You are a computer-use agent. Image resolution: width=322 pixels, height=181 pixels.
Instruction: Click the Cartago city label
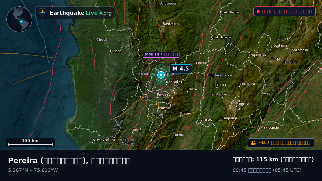point(146,97)
